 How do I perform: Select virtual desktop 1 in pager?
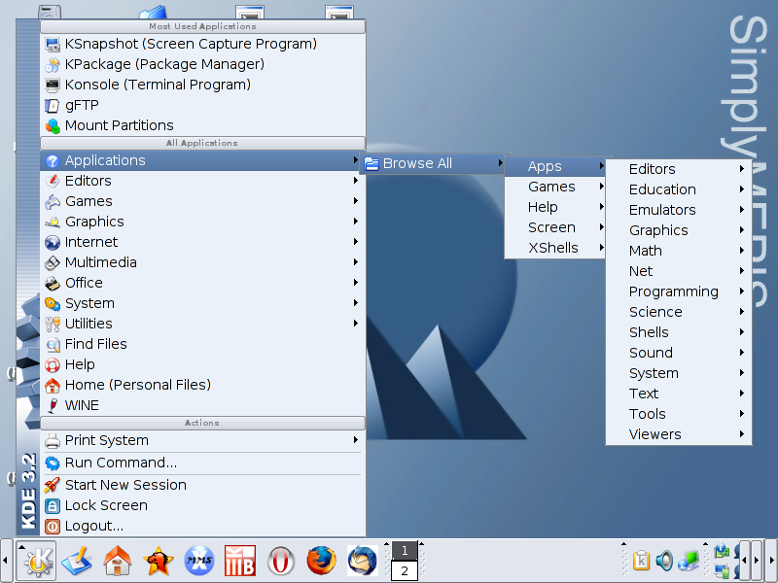click(x=404, y=551)
